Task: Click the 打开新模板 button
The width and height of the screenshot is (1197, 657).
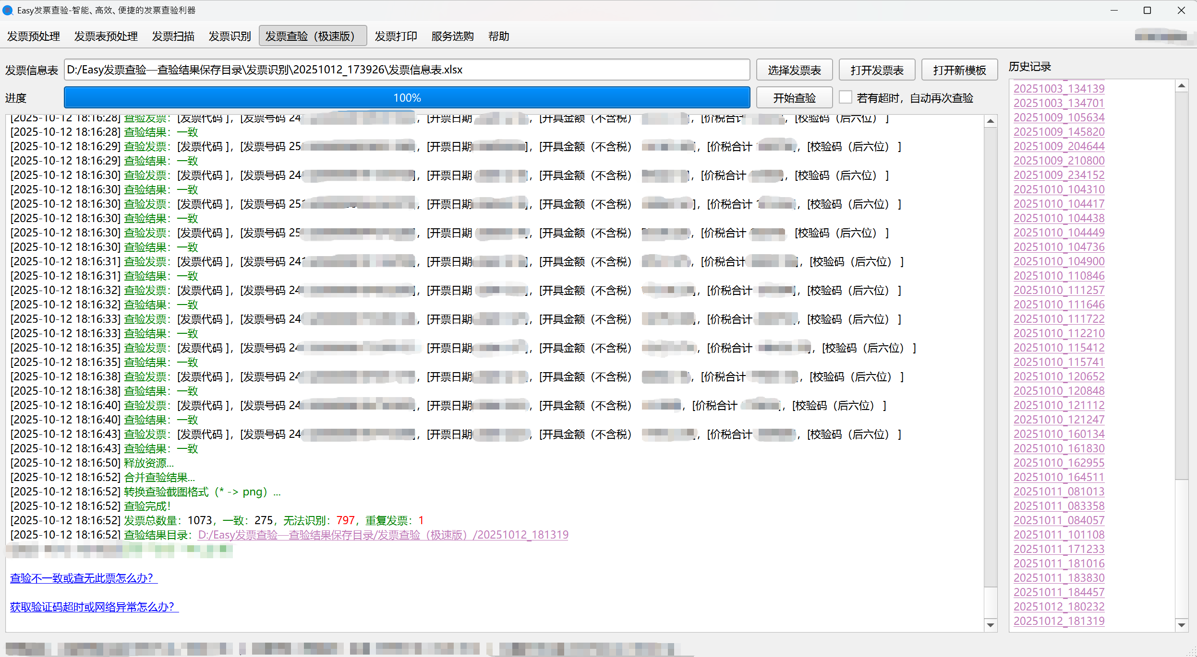Action: pyautogui.click(x=959, y=70)
